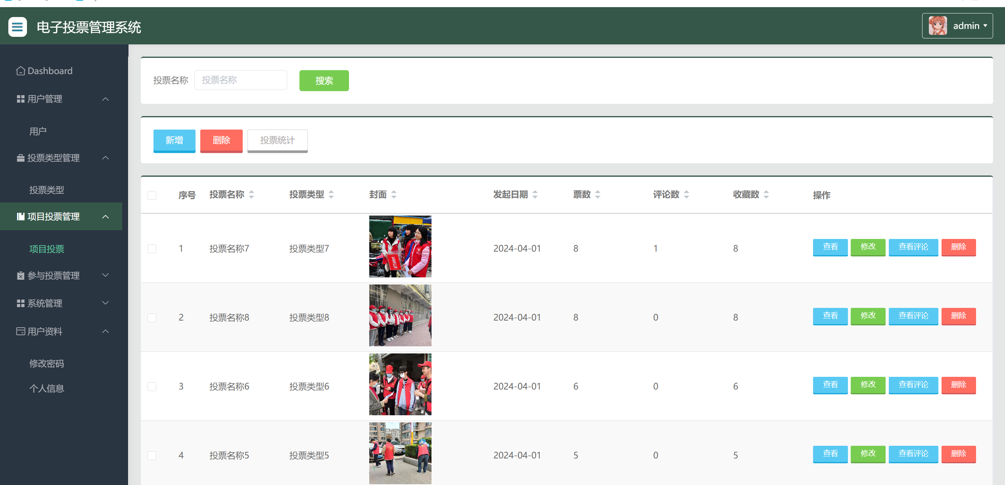This screenshot has height=485, width=1005.
Task: Select 投票类型 submenu item
Action: point(47,190)
